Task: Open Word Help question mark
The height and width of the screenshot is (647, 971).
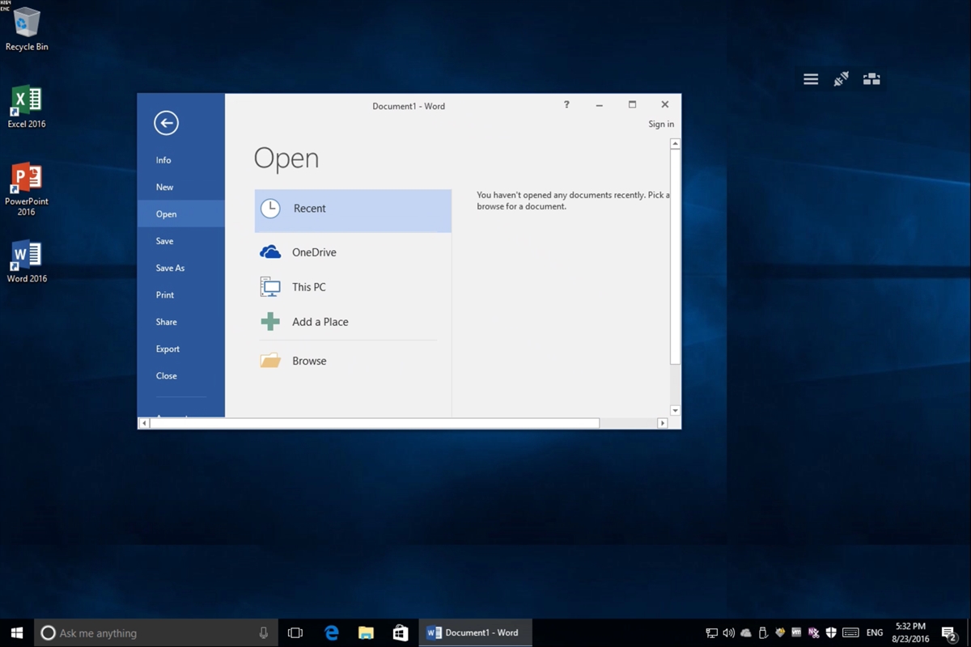Action: pyautogui.click(x=566, y=105)
